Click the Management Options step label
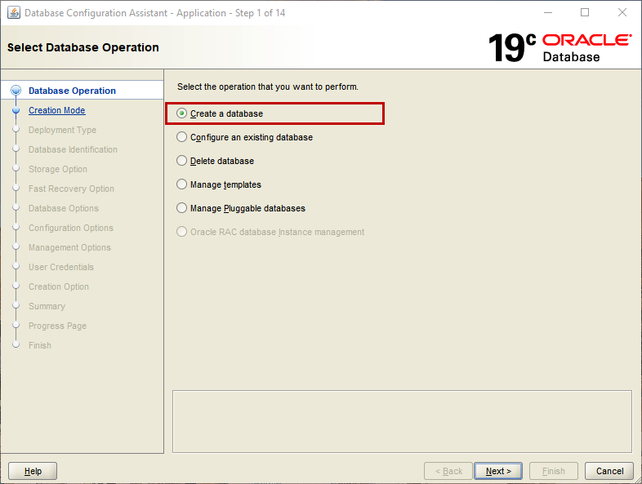Image resolution: width=642 pixels, height=484 pixels. click(69, 248)
